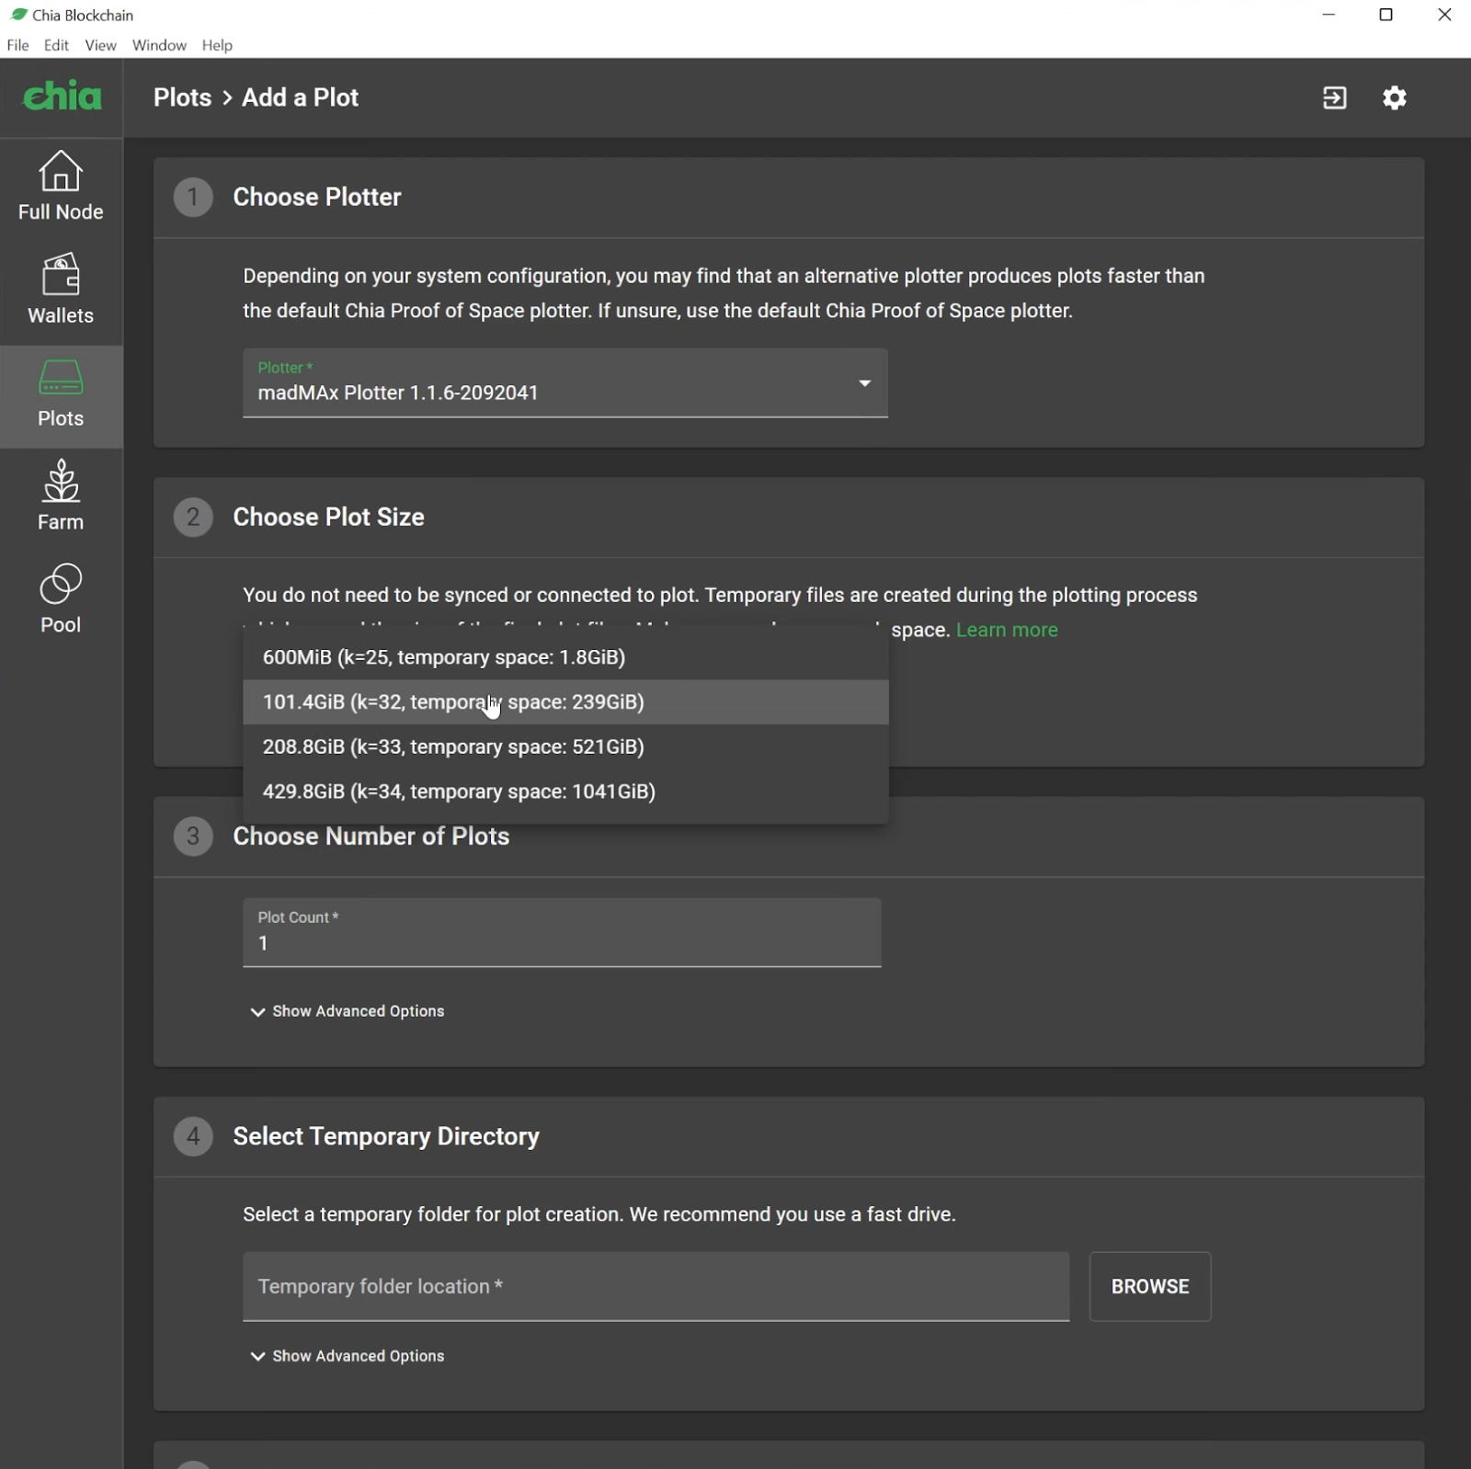Click the chia logo

coord(62,97)
